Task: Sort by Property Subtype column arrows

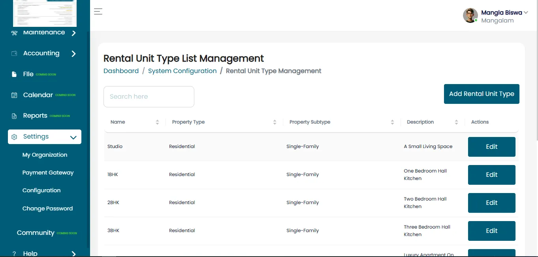Action: (392, 122)
